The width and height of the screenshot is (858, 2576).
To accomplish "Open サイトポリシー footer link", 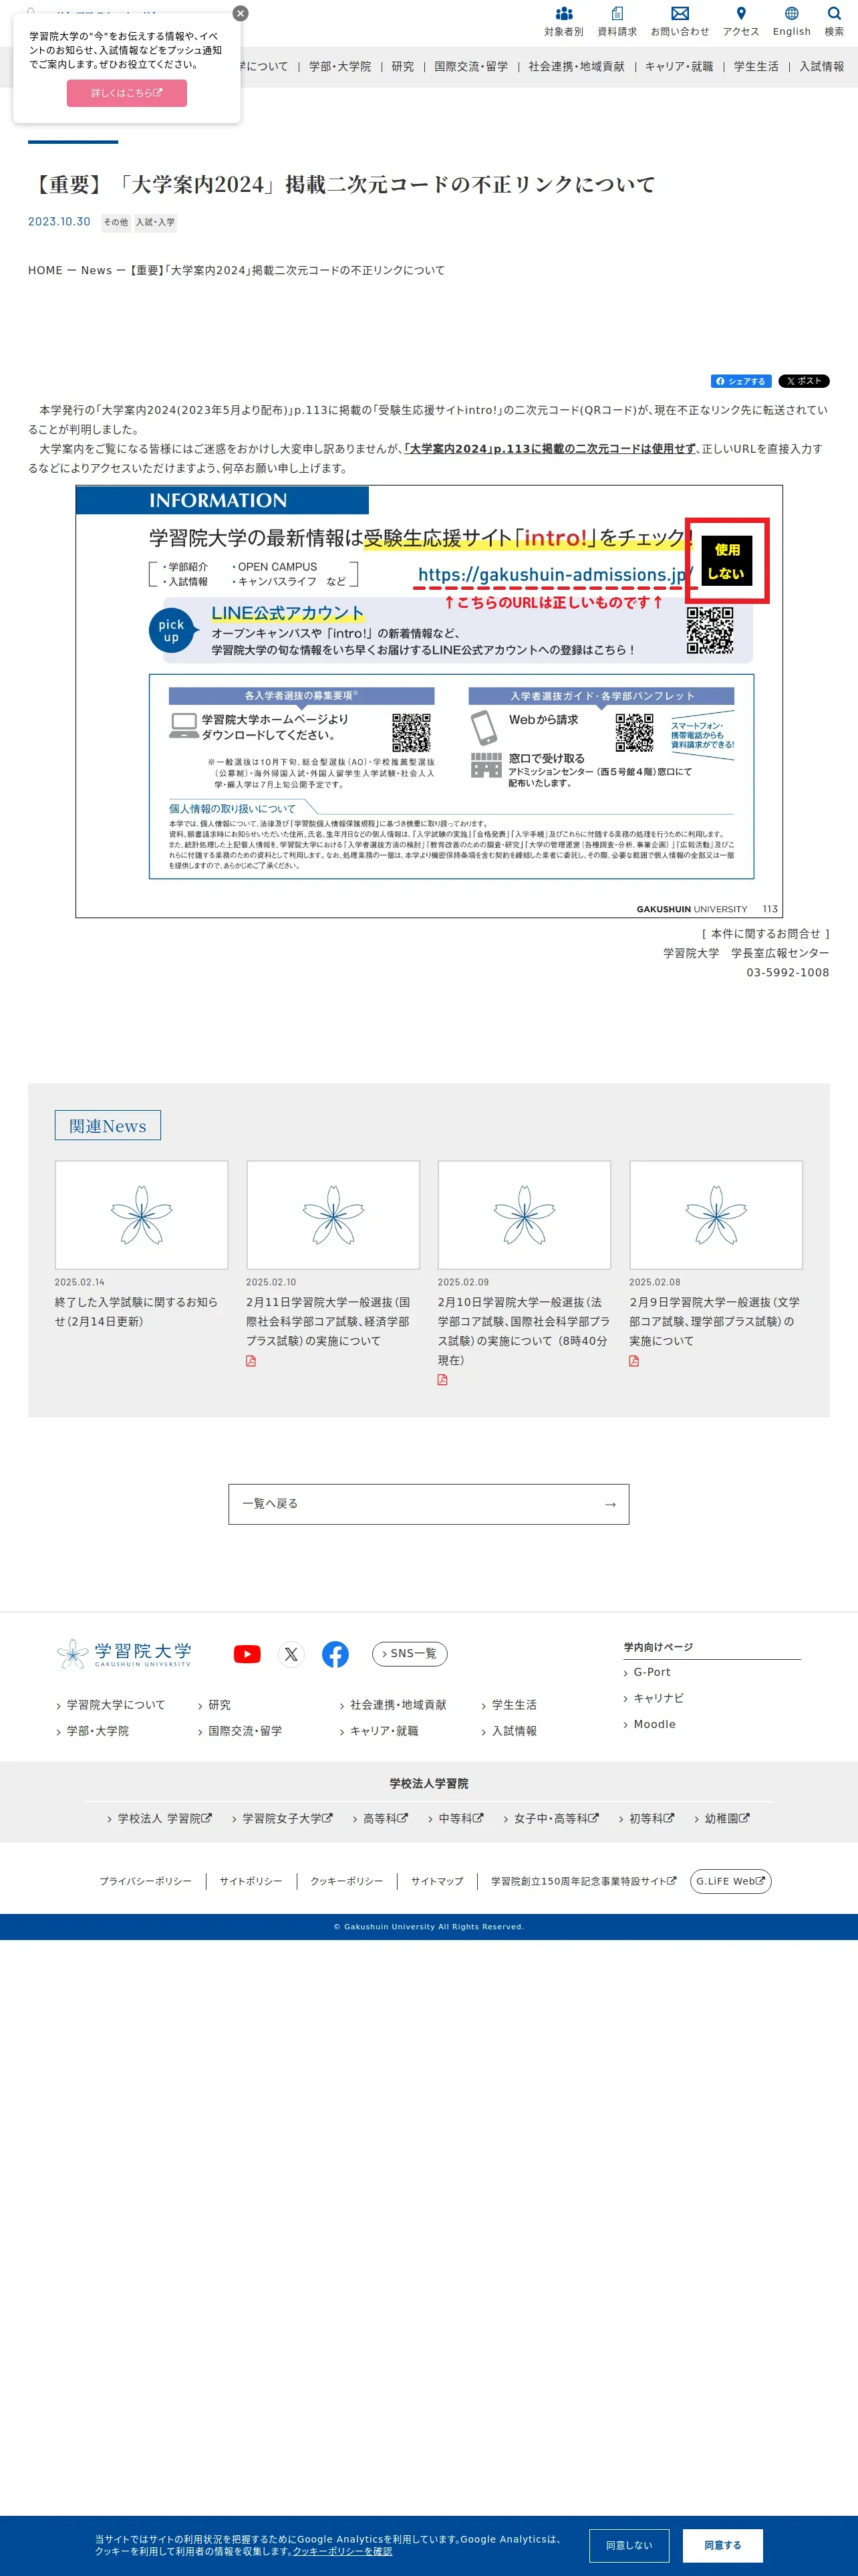I will [x=251, y=1881].
